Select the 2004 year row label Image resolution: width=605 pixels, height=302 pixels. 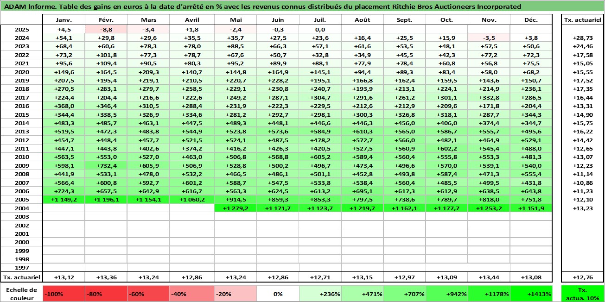pyautogui.click(x=21, y=208)
